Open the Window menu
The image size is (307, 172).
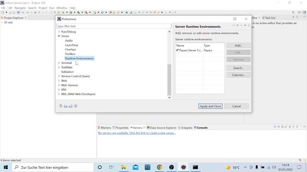pyautogui.click(x=62, y=8)
